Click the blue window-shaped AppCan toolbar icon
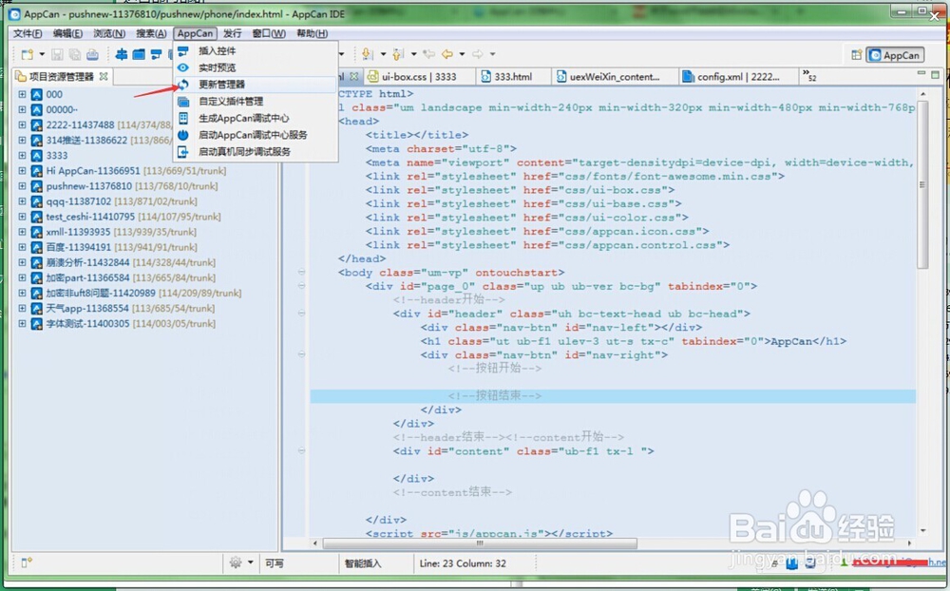This screenshot has height=591, width=950. pos(139,54)
